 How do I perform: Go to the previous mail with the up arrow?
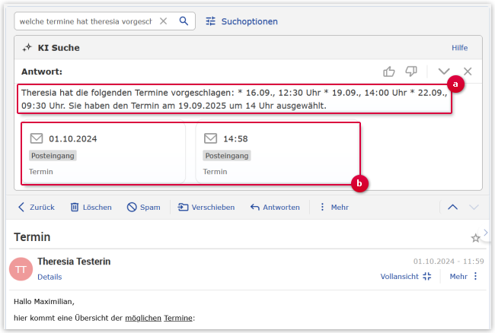(x=452, y=207)
